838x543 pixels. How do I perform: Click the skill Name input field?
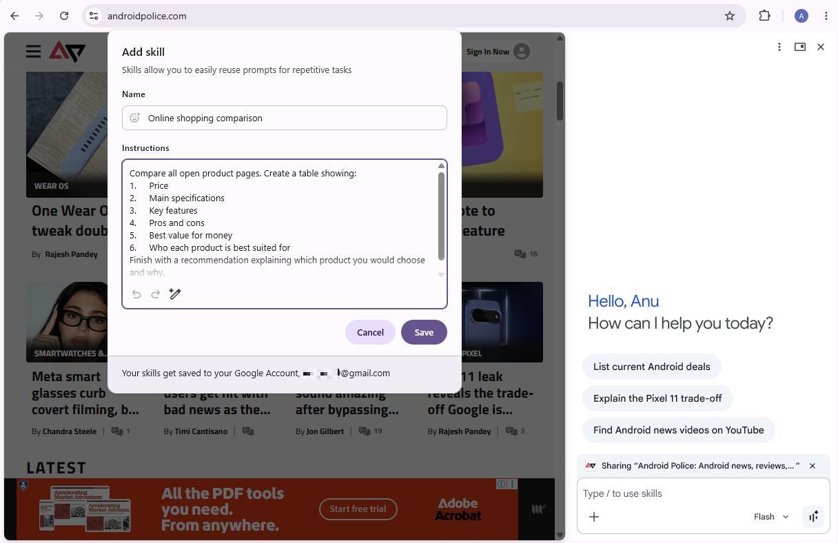click(x=285, y=118)
